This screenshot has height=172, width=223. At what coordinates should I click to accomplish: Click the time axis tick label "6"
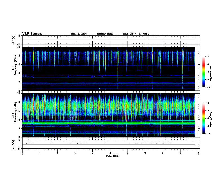tap(128, 153)
